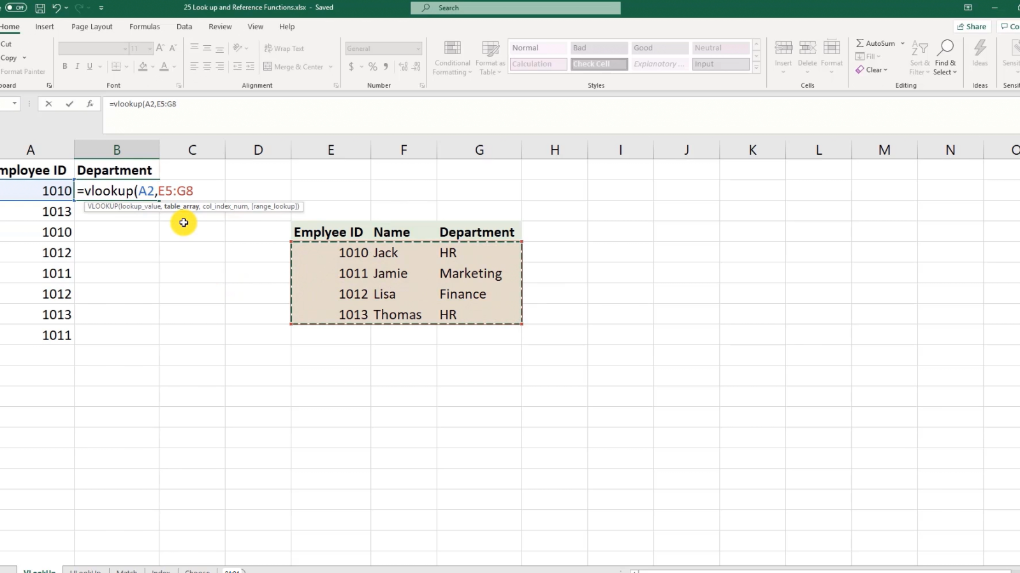Click the Search box in title bar
The width and height of the screenshot is (1020, 573).
[x=516, y=8]
